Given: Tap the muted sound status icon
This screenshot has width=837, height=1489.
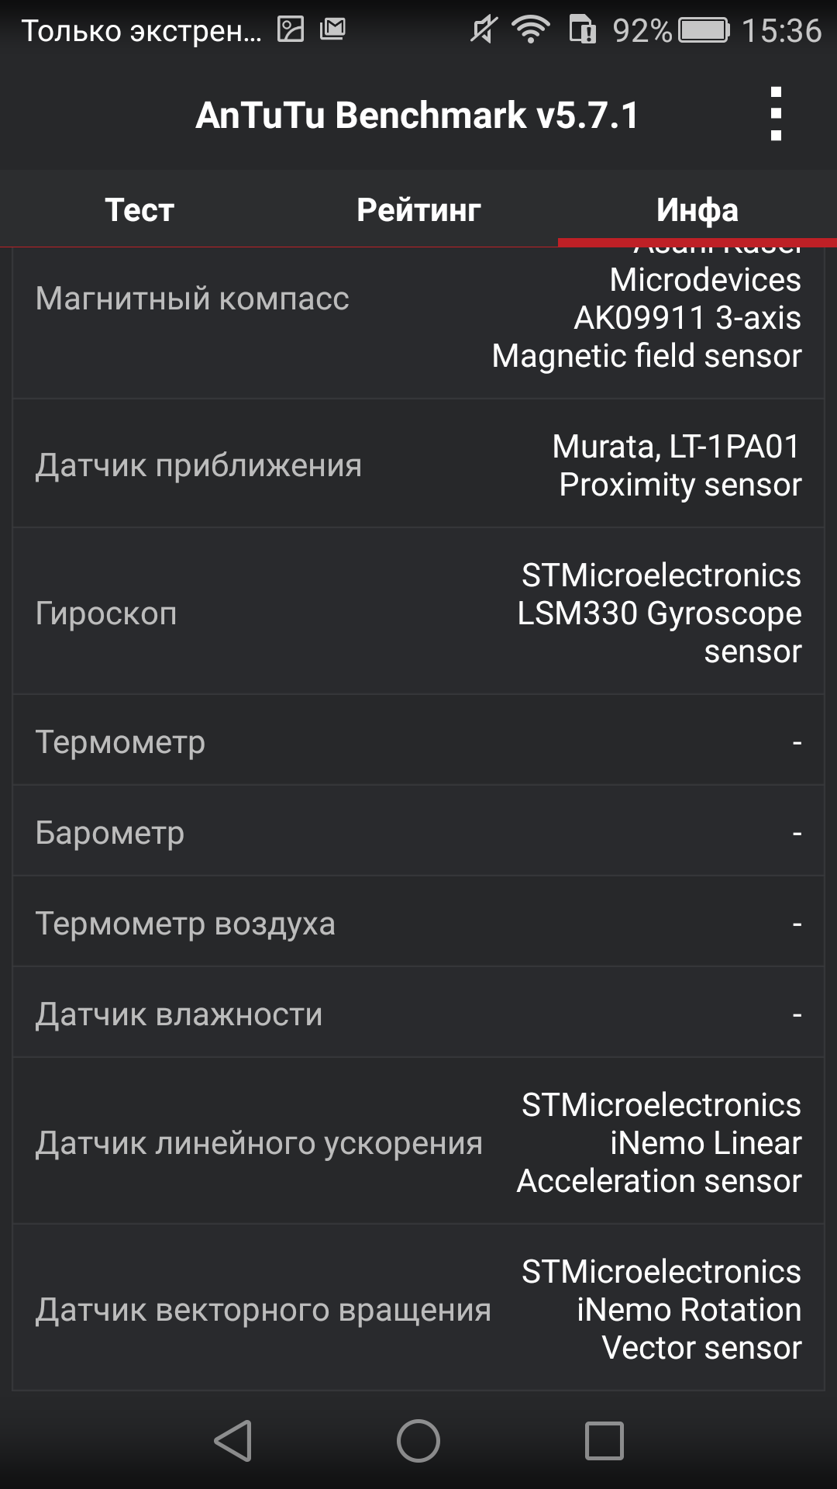Looking at the screenshot, I should [484, 30].
